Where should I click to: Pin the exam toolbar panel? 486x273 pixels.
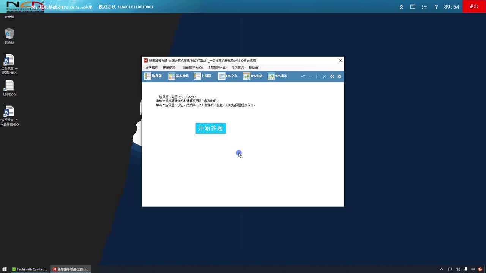[x=303, y=77]
